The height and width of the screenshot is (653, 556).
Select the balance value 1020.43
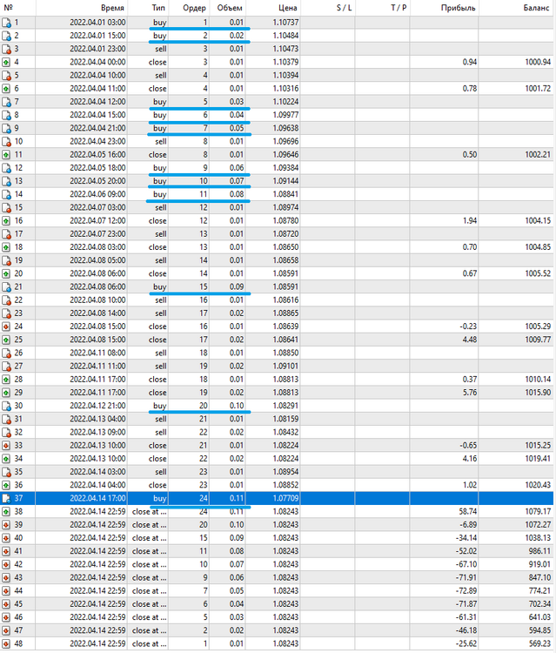tap(538, 485)
